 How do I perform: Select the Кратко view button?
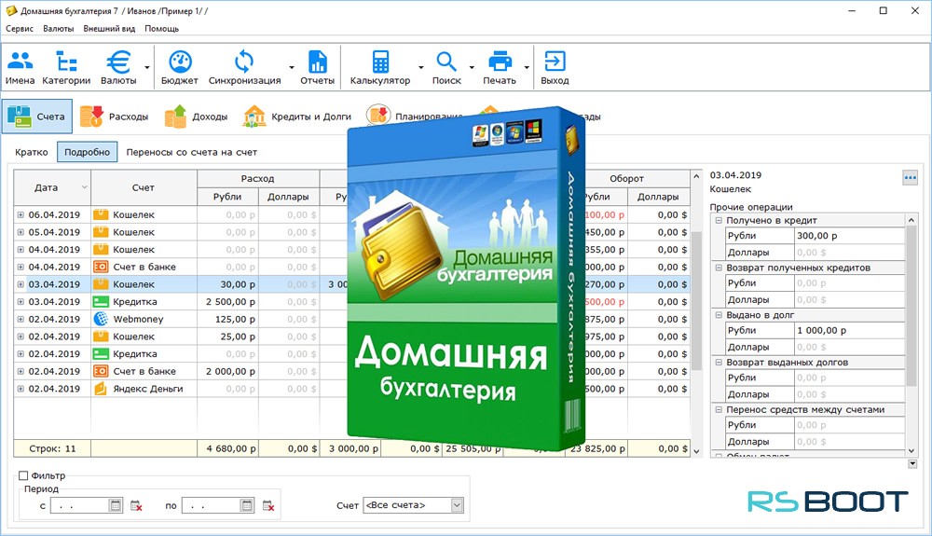pyautogui.click(x=32, y=152)
